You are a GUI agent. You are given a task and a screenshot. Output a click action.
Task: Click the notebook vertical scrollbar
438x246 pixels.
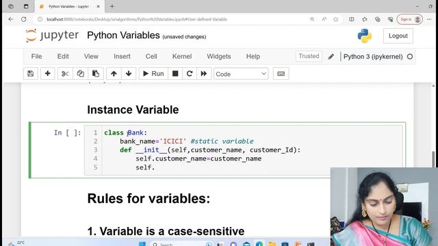click(x=433, y=159)
